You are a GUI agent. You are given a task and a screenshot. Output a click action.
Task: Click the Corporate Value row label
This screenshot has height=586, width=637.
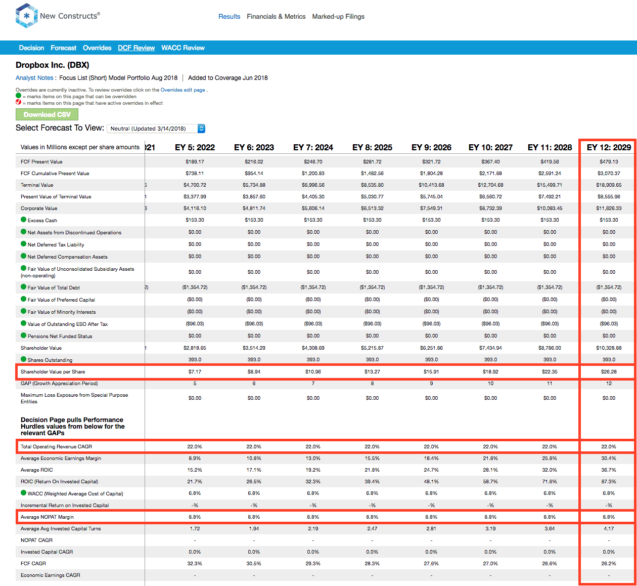tap(39, 208)
